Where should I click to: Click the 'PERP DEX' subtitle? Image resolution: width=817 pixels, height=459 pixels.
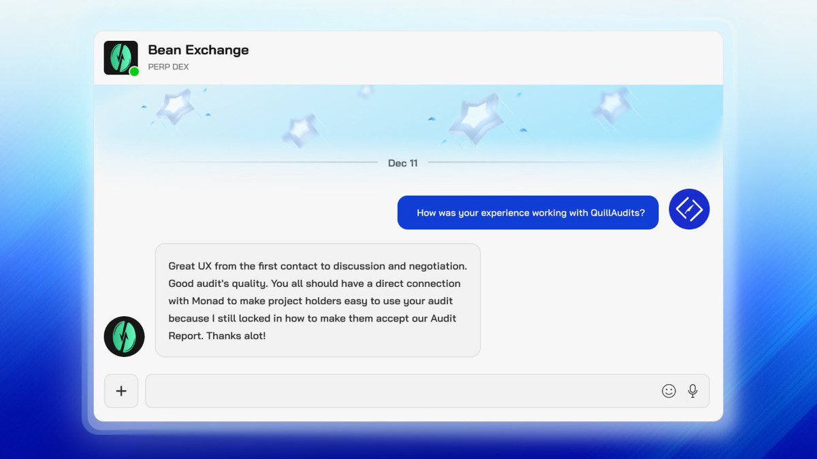[168, 67]
